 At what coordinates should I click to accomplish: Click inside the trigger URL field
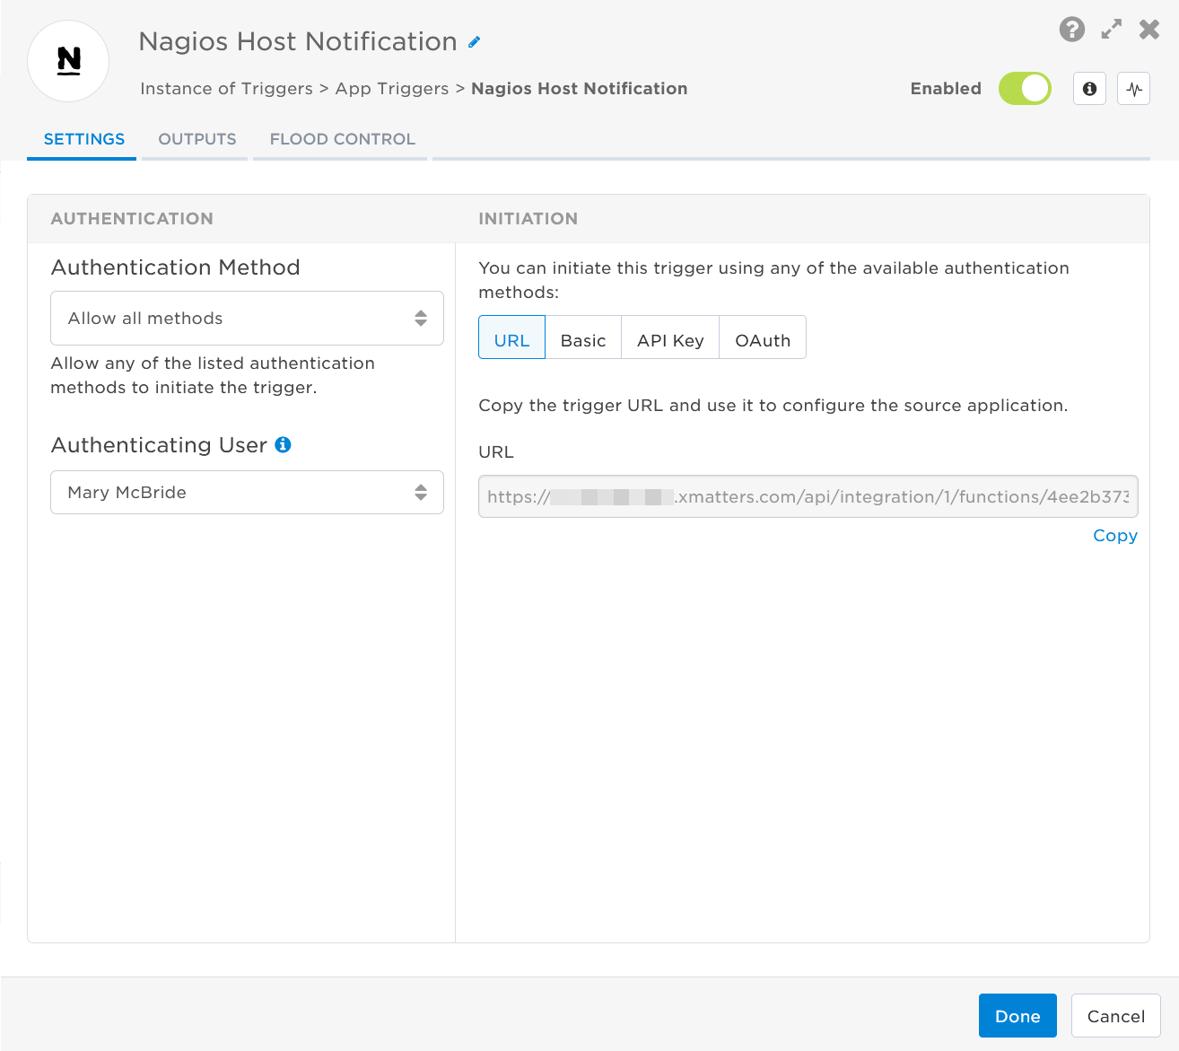(807, 496)
